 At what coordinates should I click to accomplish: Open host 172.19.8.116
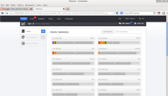point(119,72)
